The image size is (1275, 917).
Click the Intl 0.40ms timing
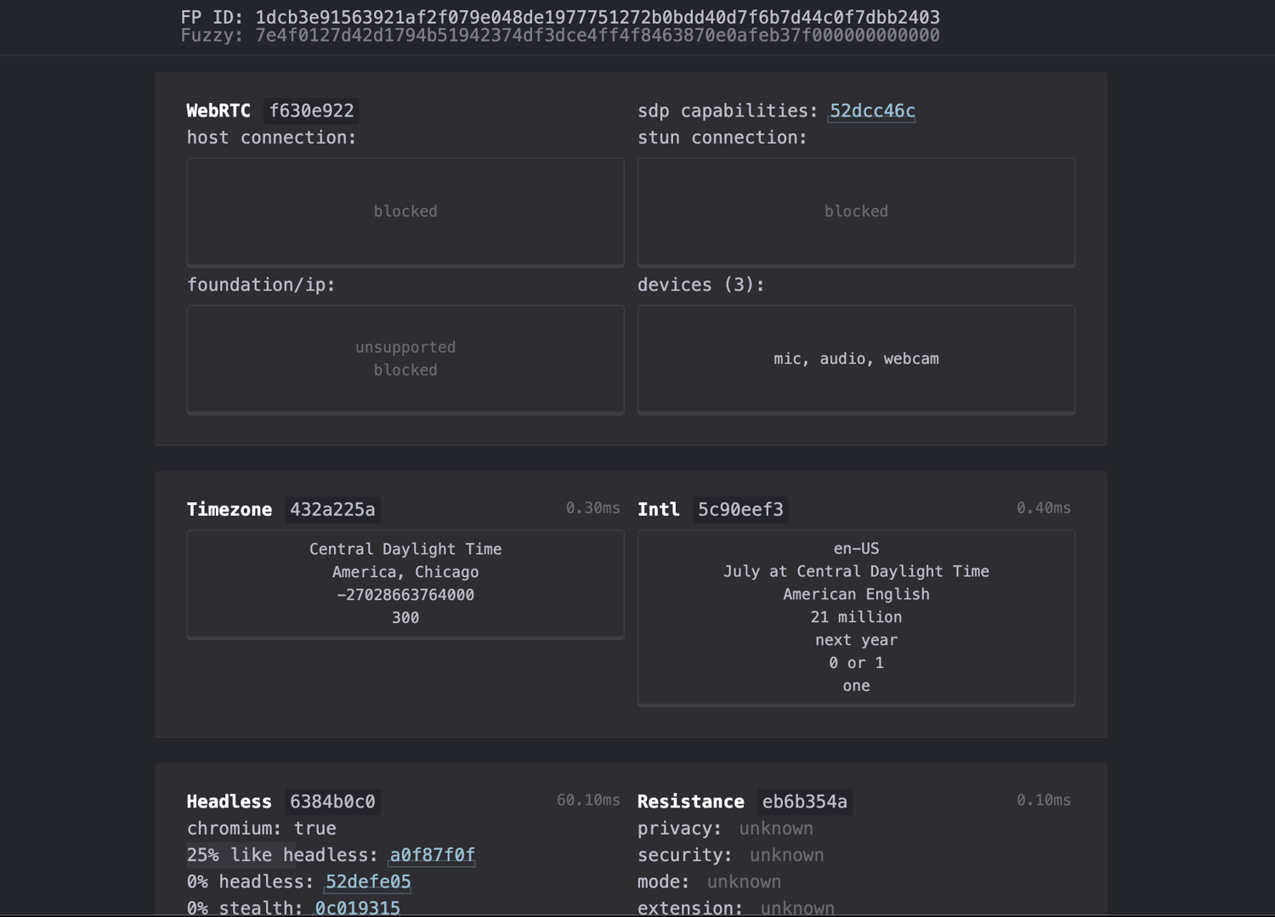pyautogui.click(x=1044, y=508)
